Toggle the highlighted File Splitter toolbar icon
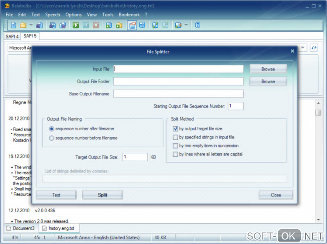 point(132,25)
